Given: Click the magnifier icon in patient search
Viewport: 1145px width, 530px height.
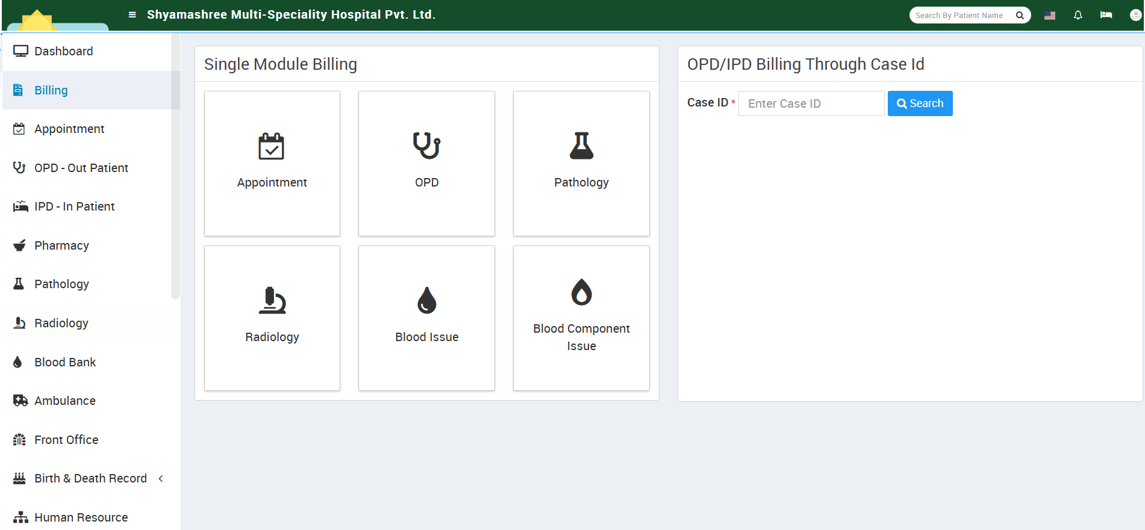Looking at the screenshot, I should [1020, 16].
